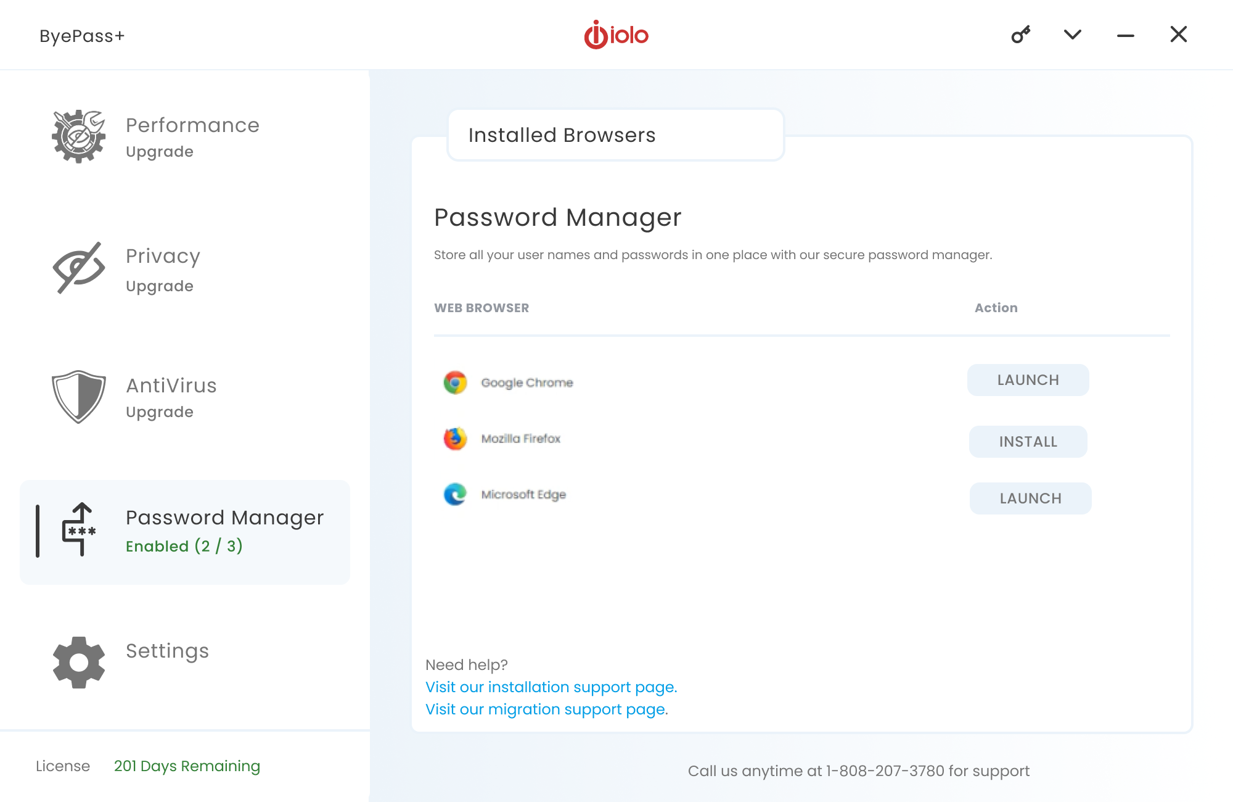Visit the migration support page link
This screenshot has width=1233, height=802.
point(547,709)
